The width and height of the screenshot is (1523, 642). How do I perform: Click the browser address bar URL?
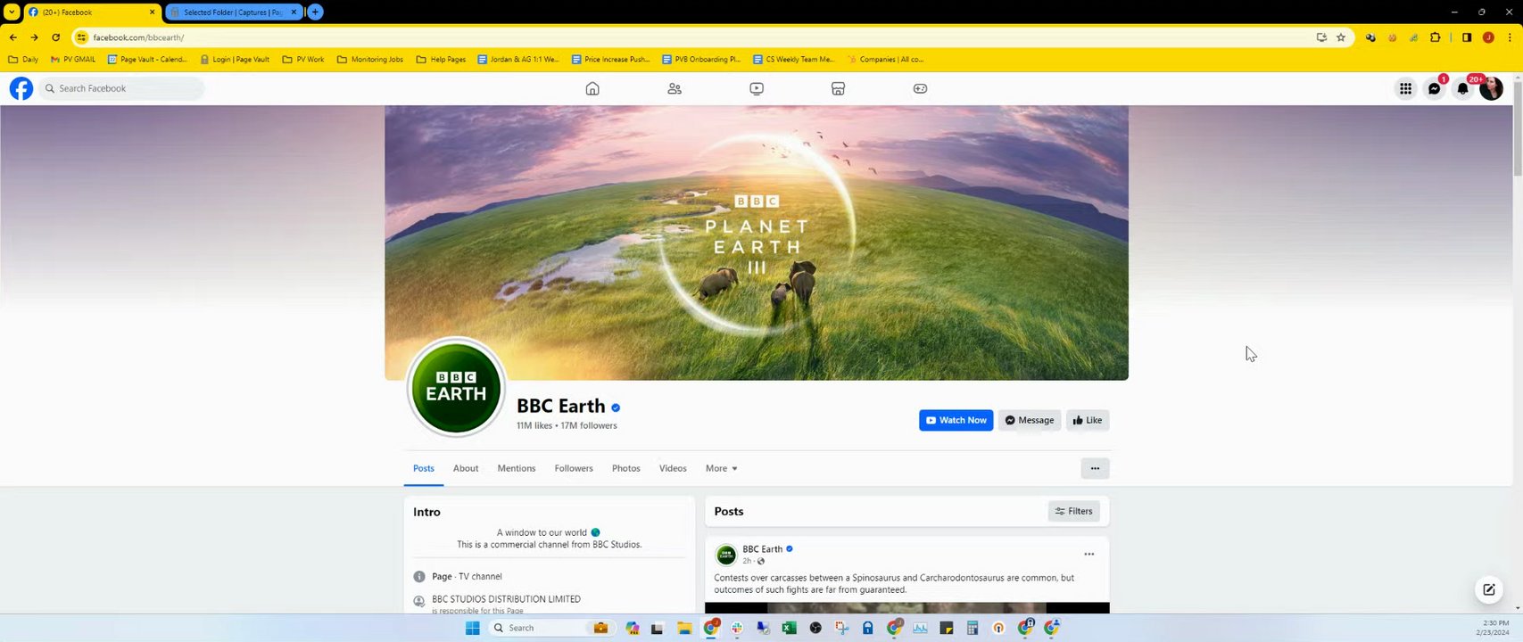(138, 37)
